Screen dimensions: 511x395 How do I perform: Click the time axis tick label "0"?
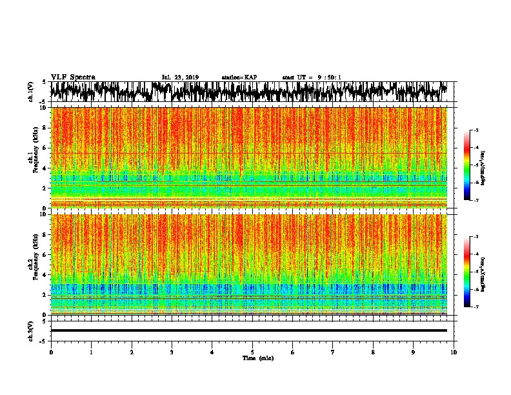[x=51, y=352]
